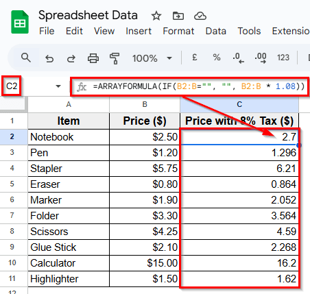Image resolution: width=310 pixels, height=294 pixels.
Task: Decrease decimal places
Action: (238, 58)
